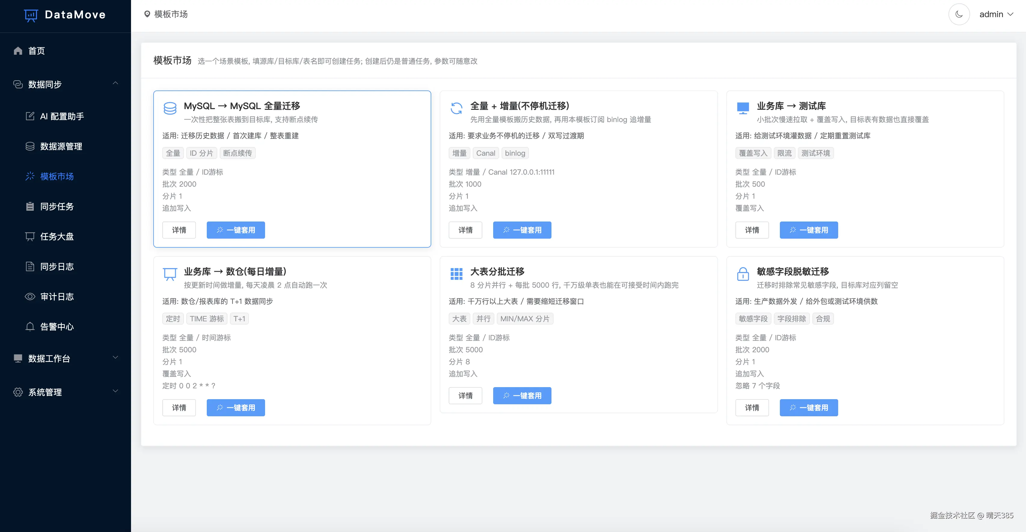Open AI 配置助手 menu item
Image resolution: width=1026 pixels, height=532 pixels.
click(65, 116)
